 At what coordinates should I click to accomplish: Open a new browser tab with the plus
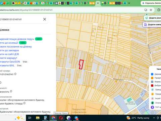point(129,3)
